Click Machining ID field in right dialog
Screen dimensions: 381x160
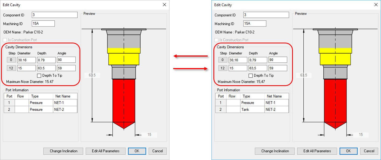click(x=255, y=24)
